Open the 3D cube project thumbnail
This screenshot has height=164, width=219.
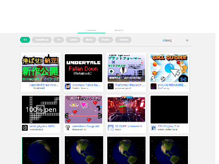126,109
